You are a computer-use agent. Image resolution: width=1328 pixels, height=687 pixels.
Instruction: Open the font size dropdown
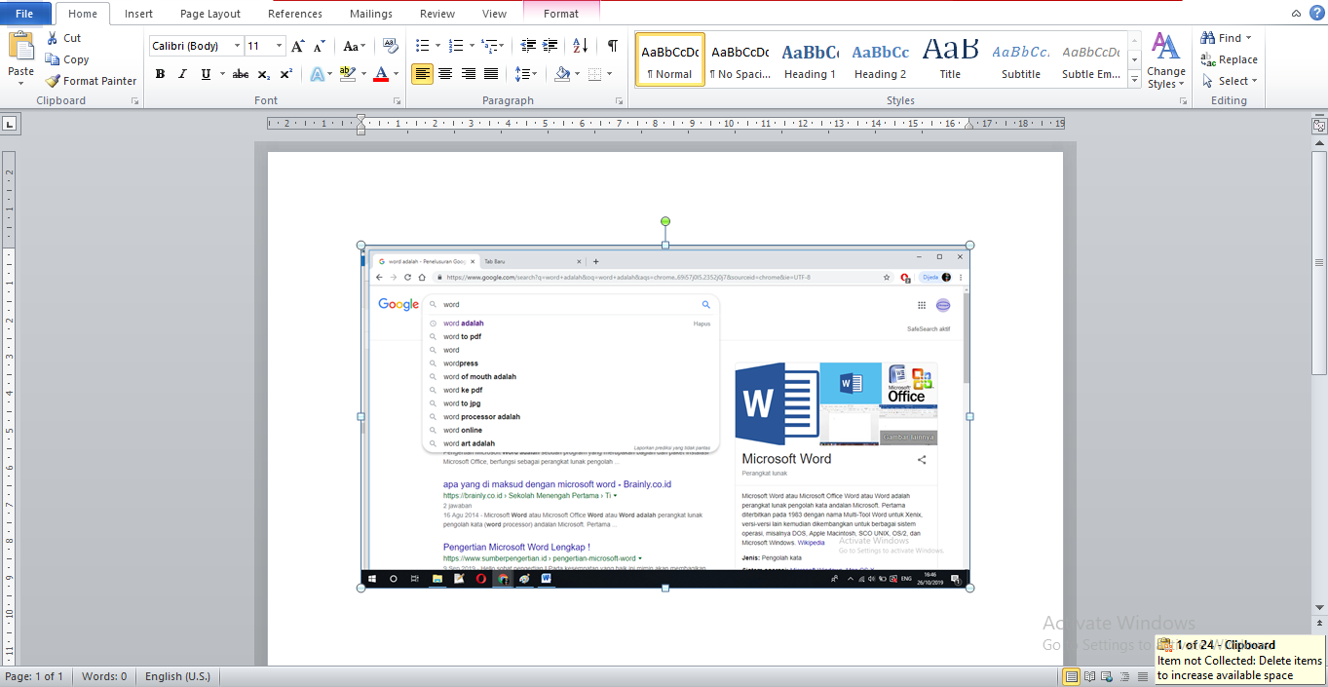tap(280, 46)
